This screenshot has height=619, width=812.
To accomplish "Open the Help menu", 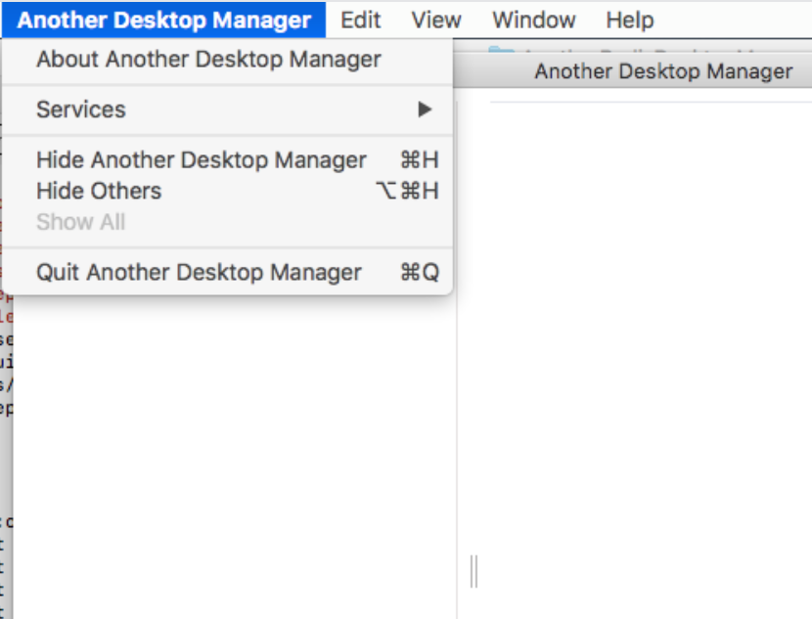I will tap(628, 20).
